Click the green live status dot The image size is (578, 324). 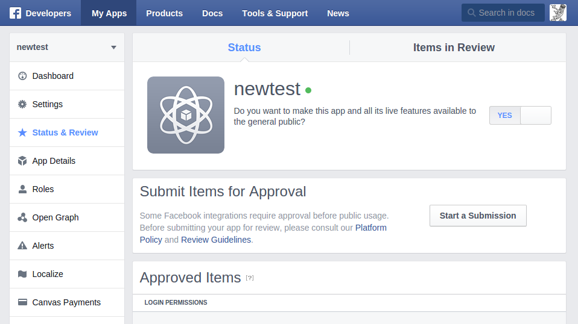pos(308,90)
